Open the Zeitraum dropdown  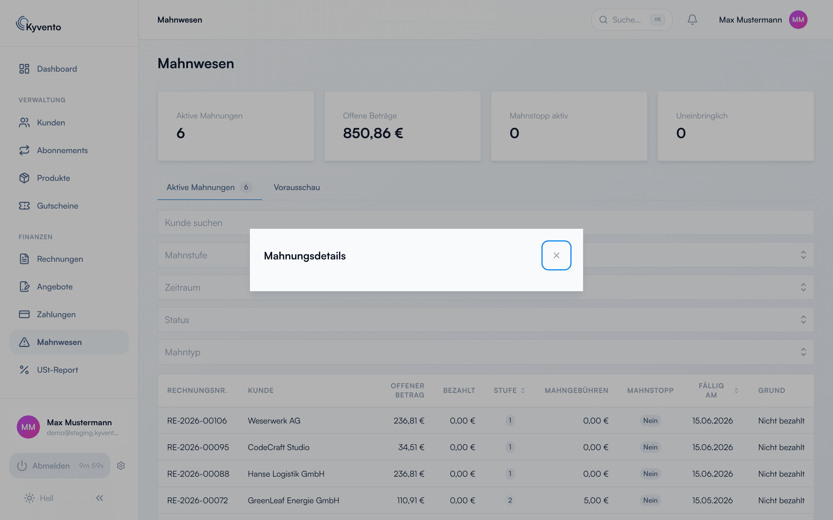[486, 287]
